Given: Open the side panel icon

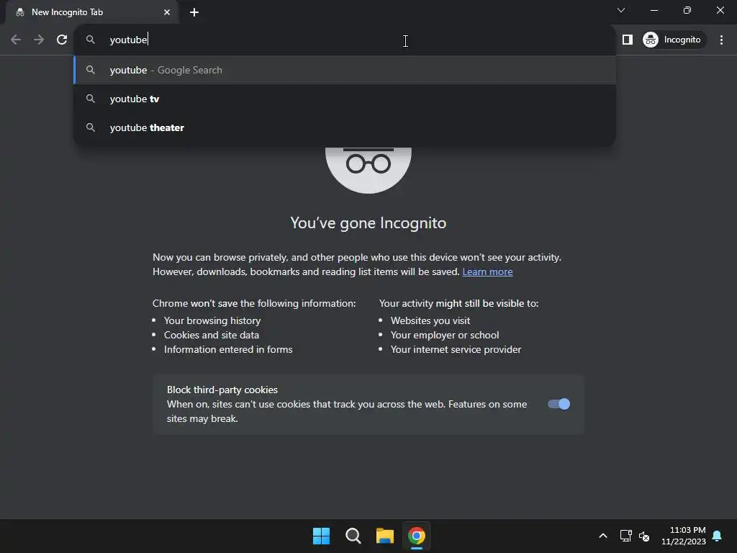Looking at the screenshot, I should (x=628, y=40).
